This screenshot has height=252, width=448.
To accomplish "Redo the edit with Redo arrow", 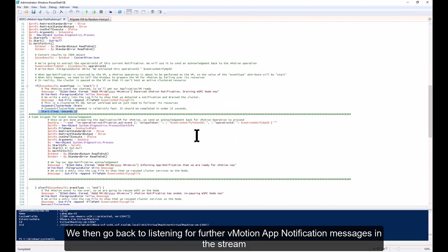I will point(78,12).
